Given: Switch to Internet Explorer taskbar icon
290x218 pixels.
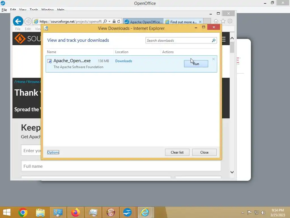Looking at the screenshot, I should (145, 212).
